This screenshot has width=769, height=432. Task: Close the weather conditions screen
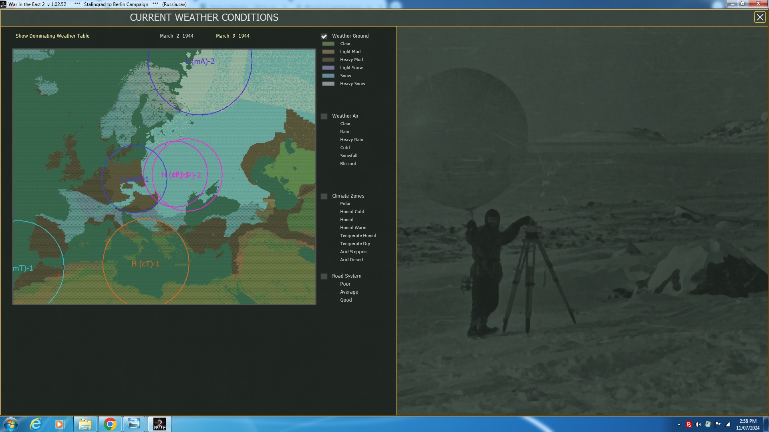[x=759, y=17]
